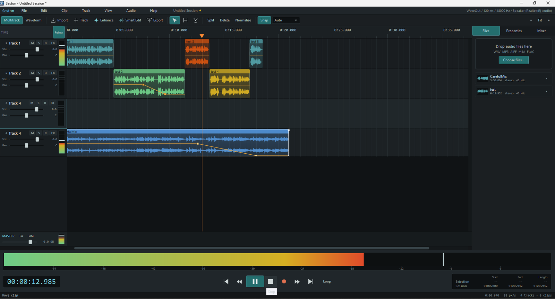Image resolution: width=555 pixels, height=299 pixels.
Task: Pause playback with the pause button
Action: pyautogui.click(x=255, y=281)
